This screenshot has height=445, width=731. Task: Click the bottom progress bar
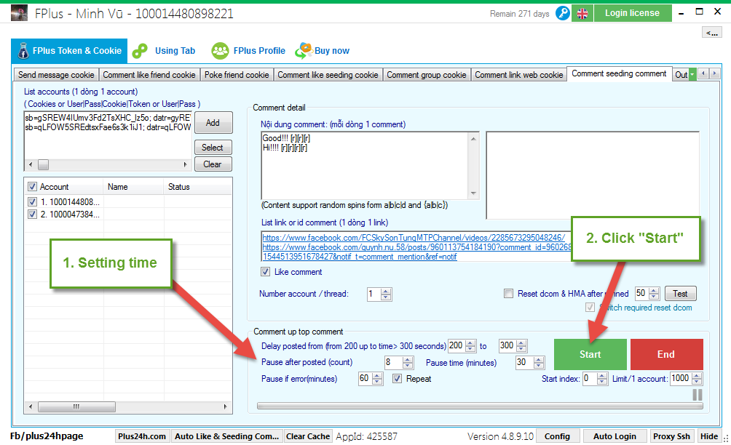[480, 406]
